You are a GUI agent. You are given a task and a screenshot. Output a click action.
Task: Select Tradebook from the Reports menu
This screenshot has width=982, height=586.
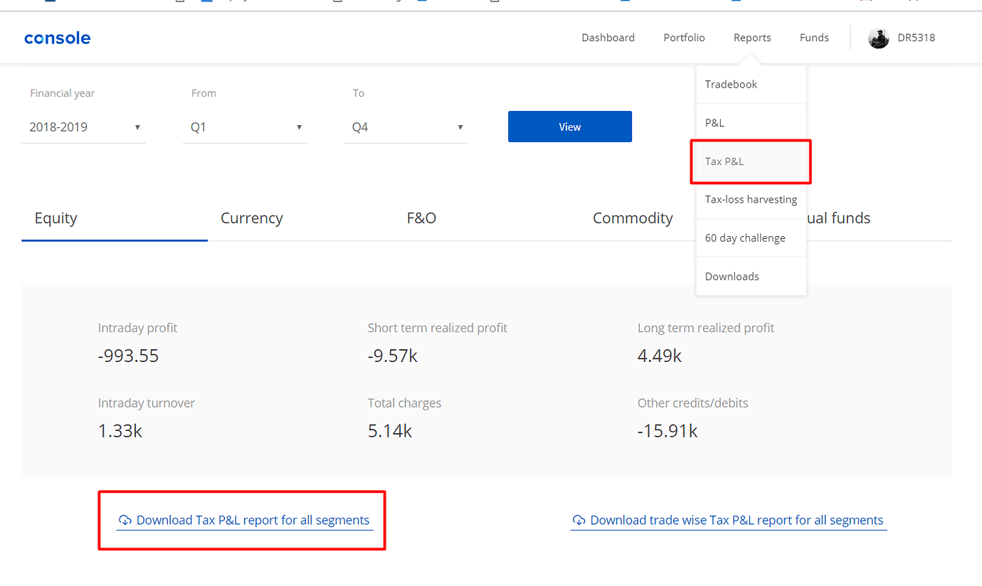pyautogui.click(x=731, y=84)
